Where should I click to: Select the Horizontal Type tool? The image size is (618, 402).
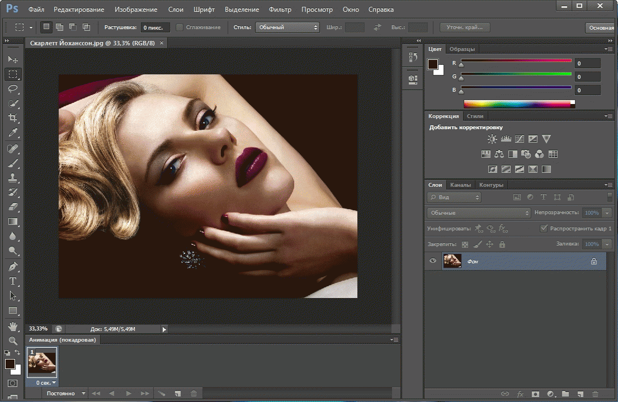13,281
